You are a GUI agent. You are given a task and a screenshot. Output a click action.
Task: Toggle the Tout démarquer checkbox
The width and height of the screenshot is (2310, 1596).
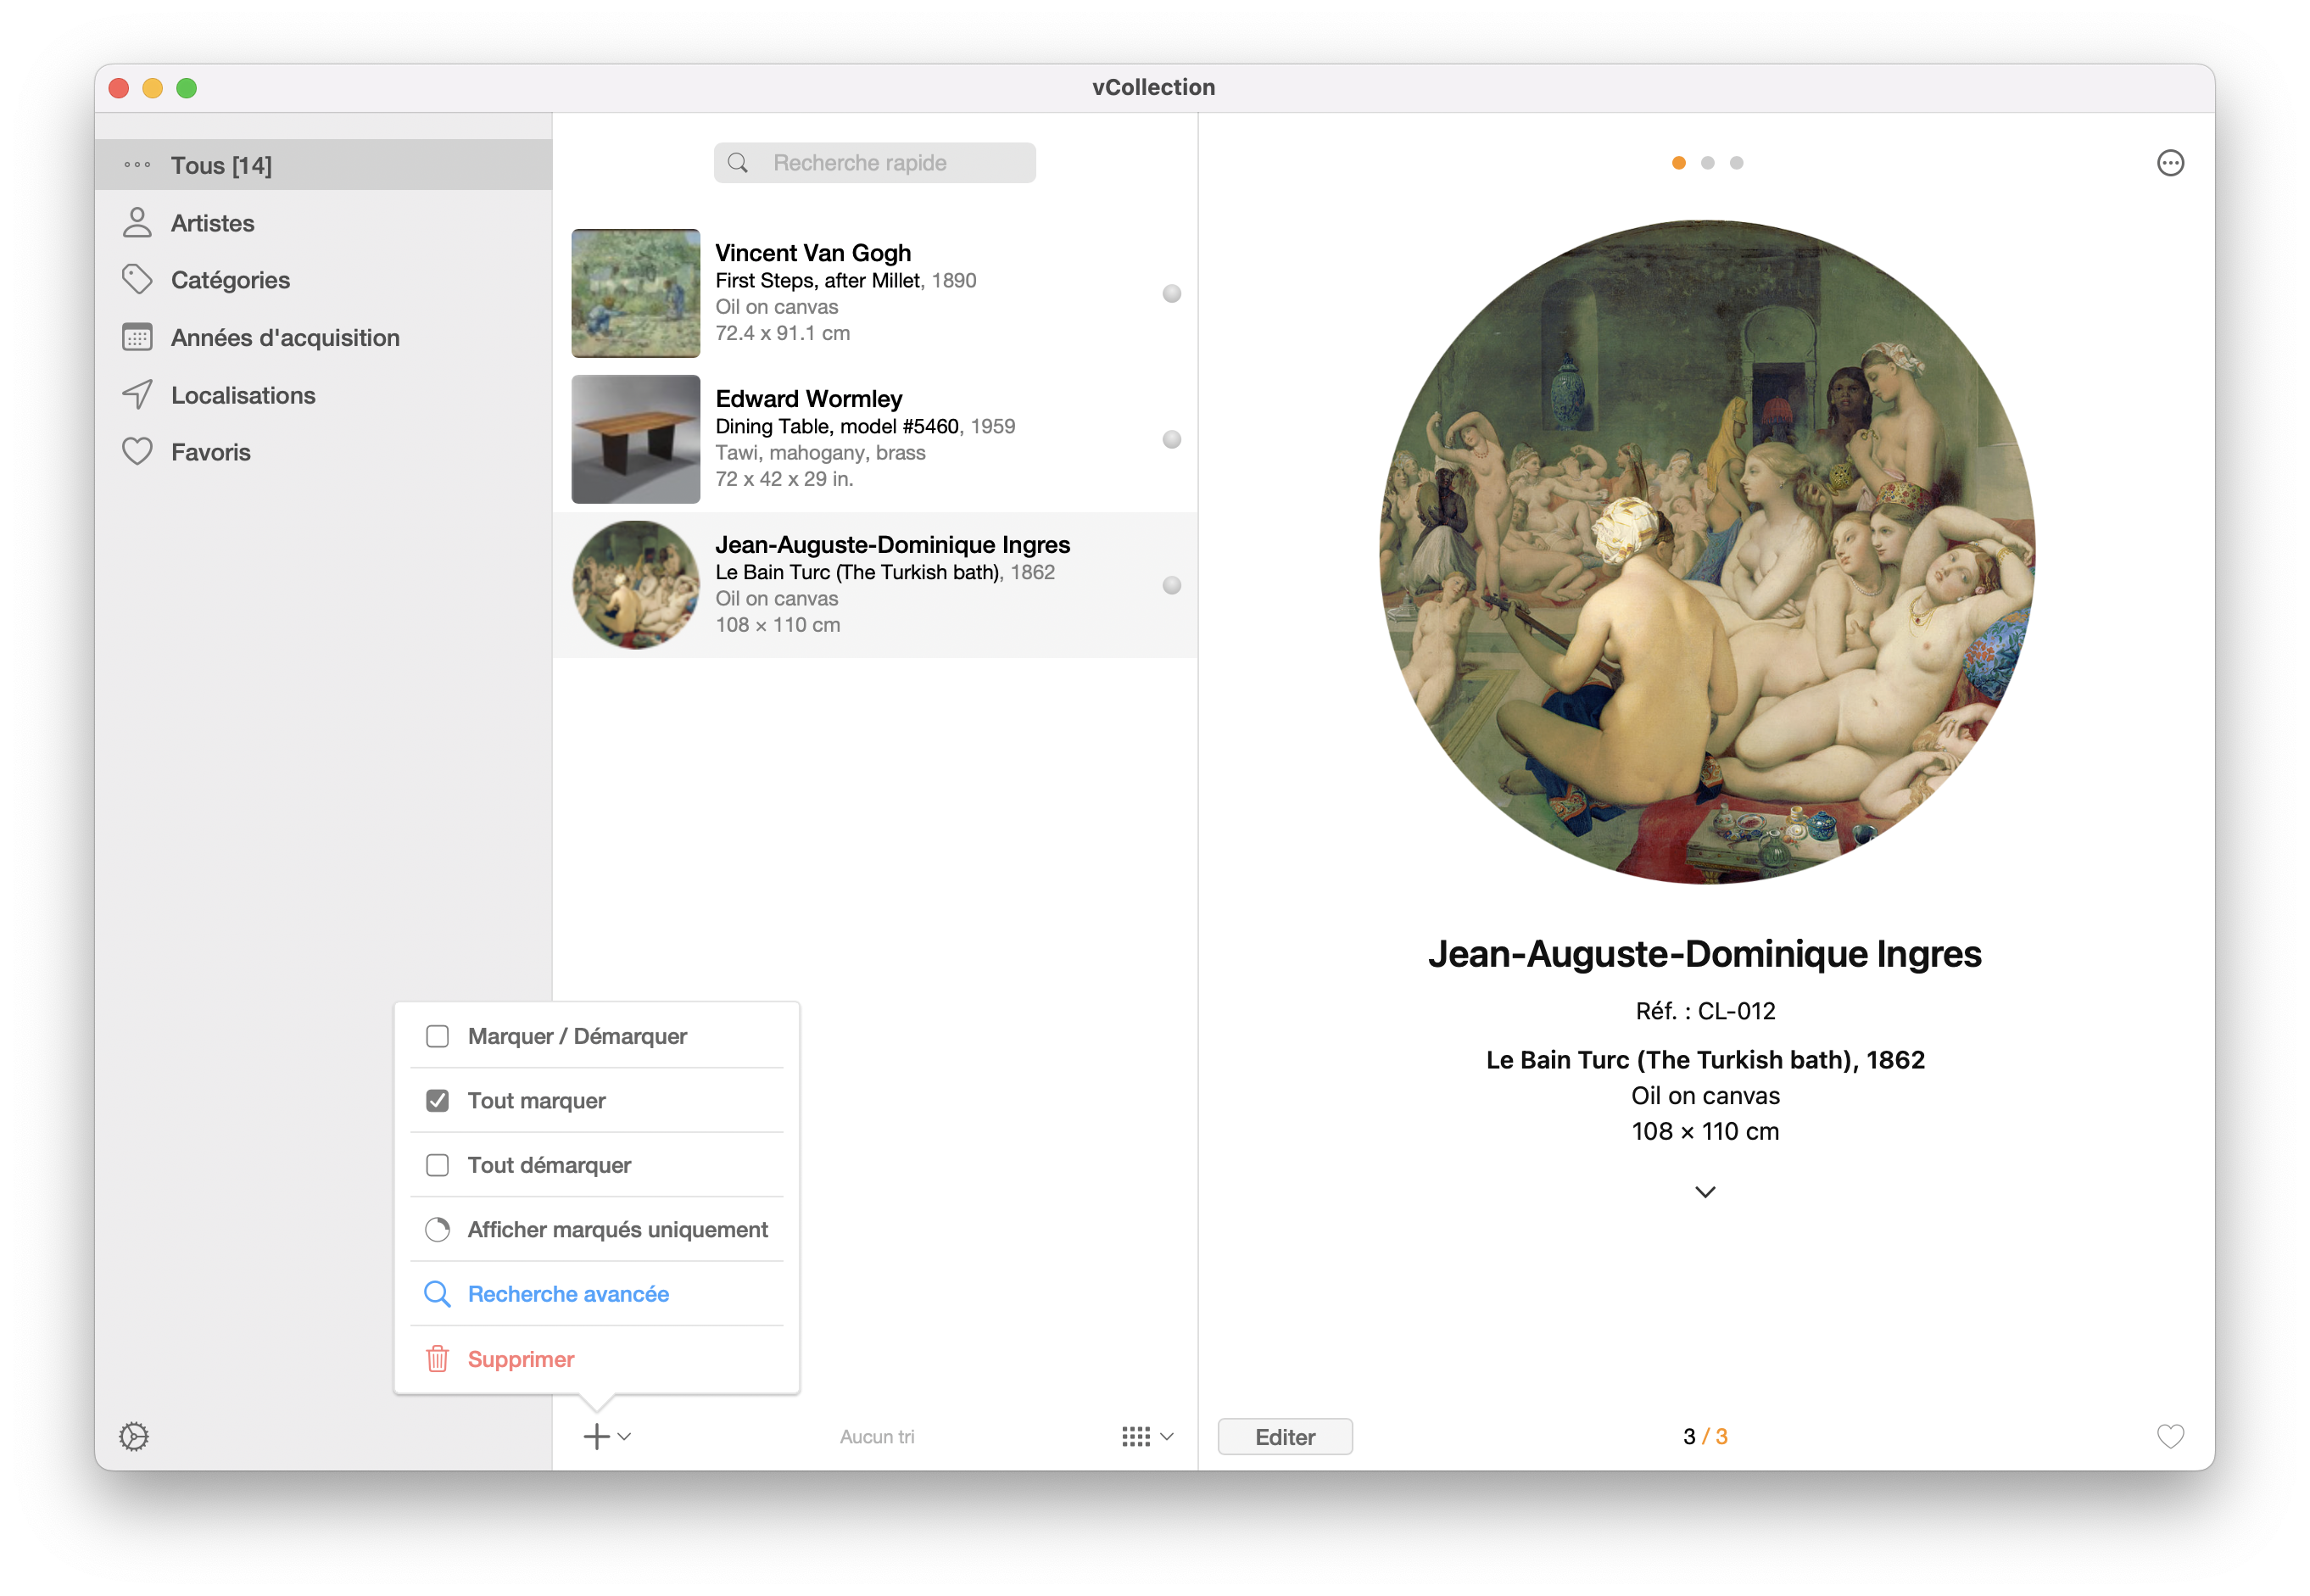437,1165
